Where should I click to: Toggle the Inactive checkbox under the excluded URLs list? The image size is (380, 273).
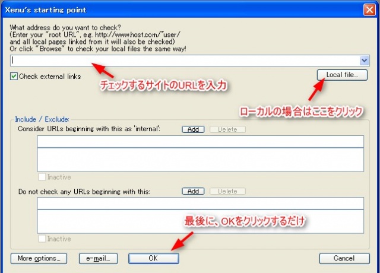[42, 239]
